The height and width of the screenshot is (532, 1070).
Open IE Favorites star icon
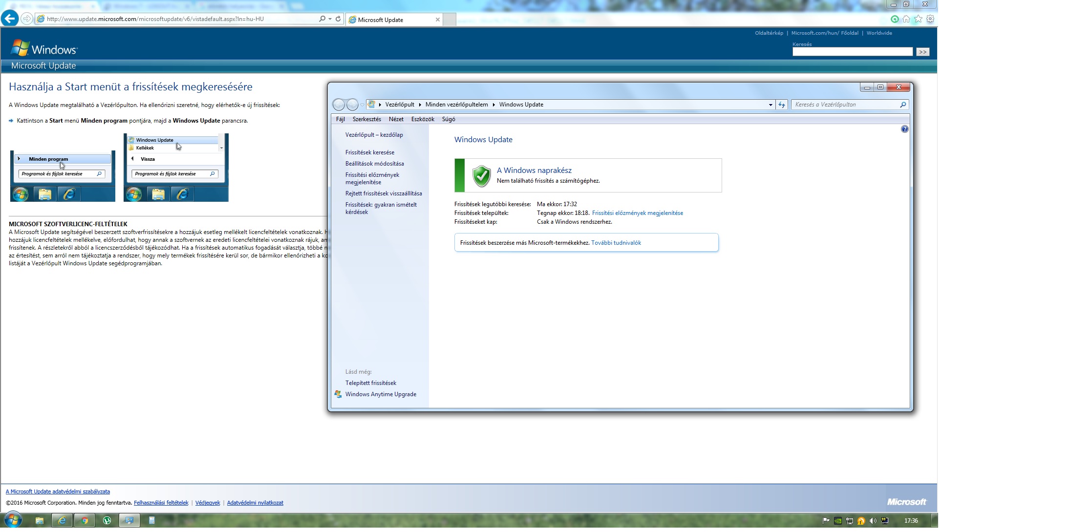click(x=919, y=19)
